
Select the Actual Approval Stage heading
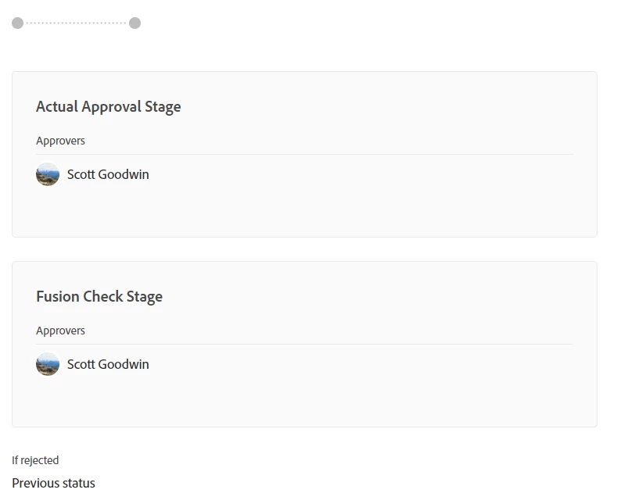click(108, 107)
